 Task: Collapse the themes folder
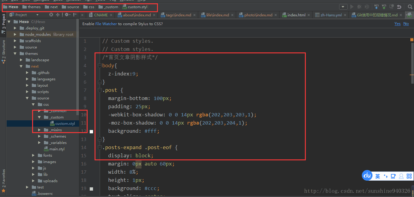[15, 54]
